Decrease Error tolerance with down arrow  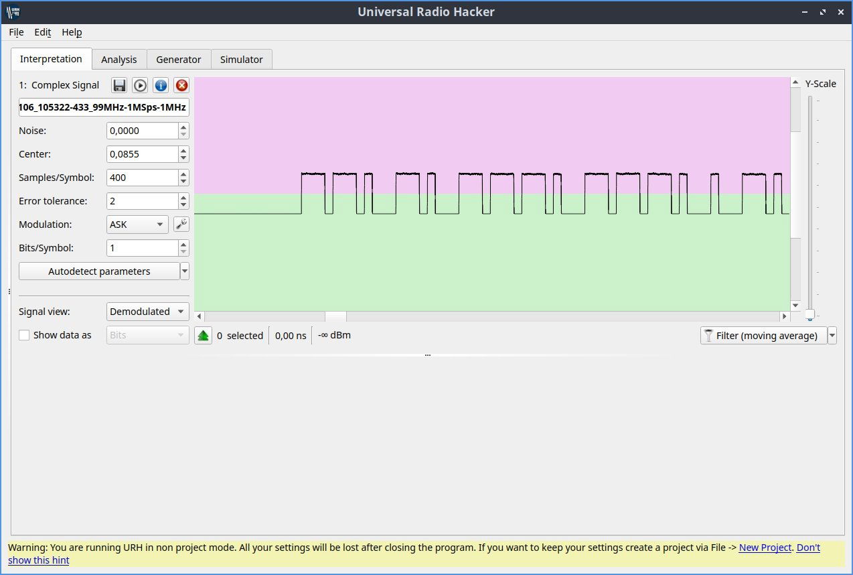183,205
